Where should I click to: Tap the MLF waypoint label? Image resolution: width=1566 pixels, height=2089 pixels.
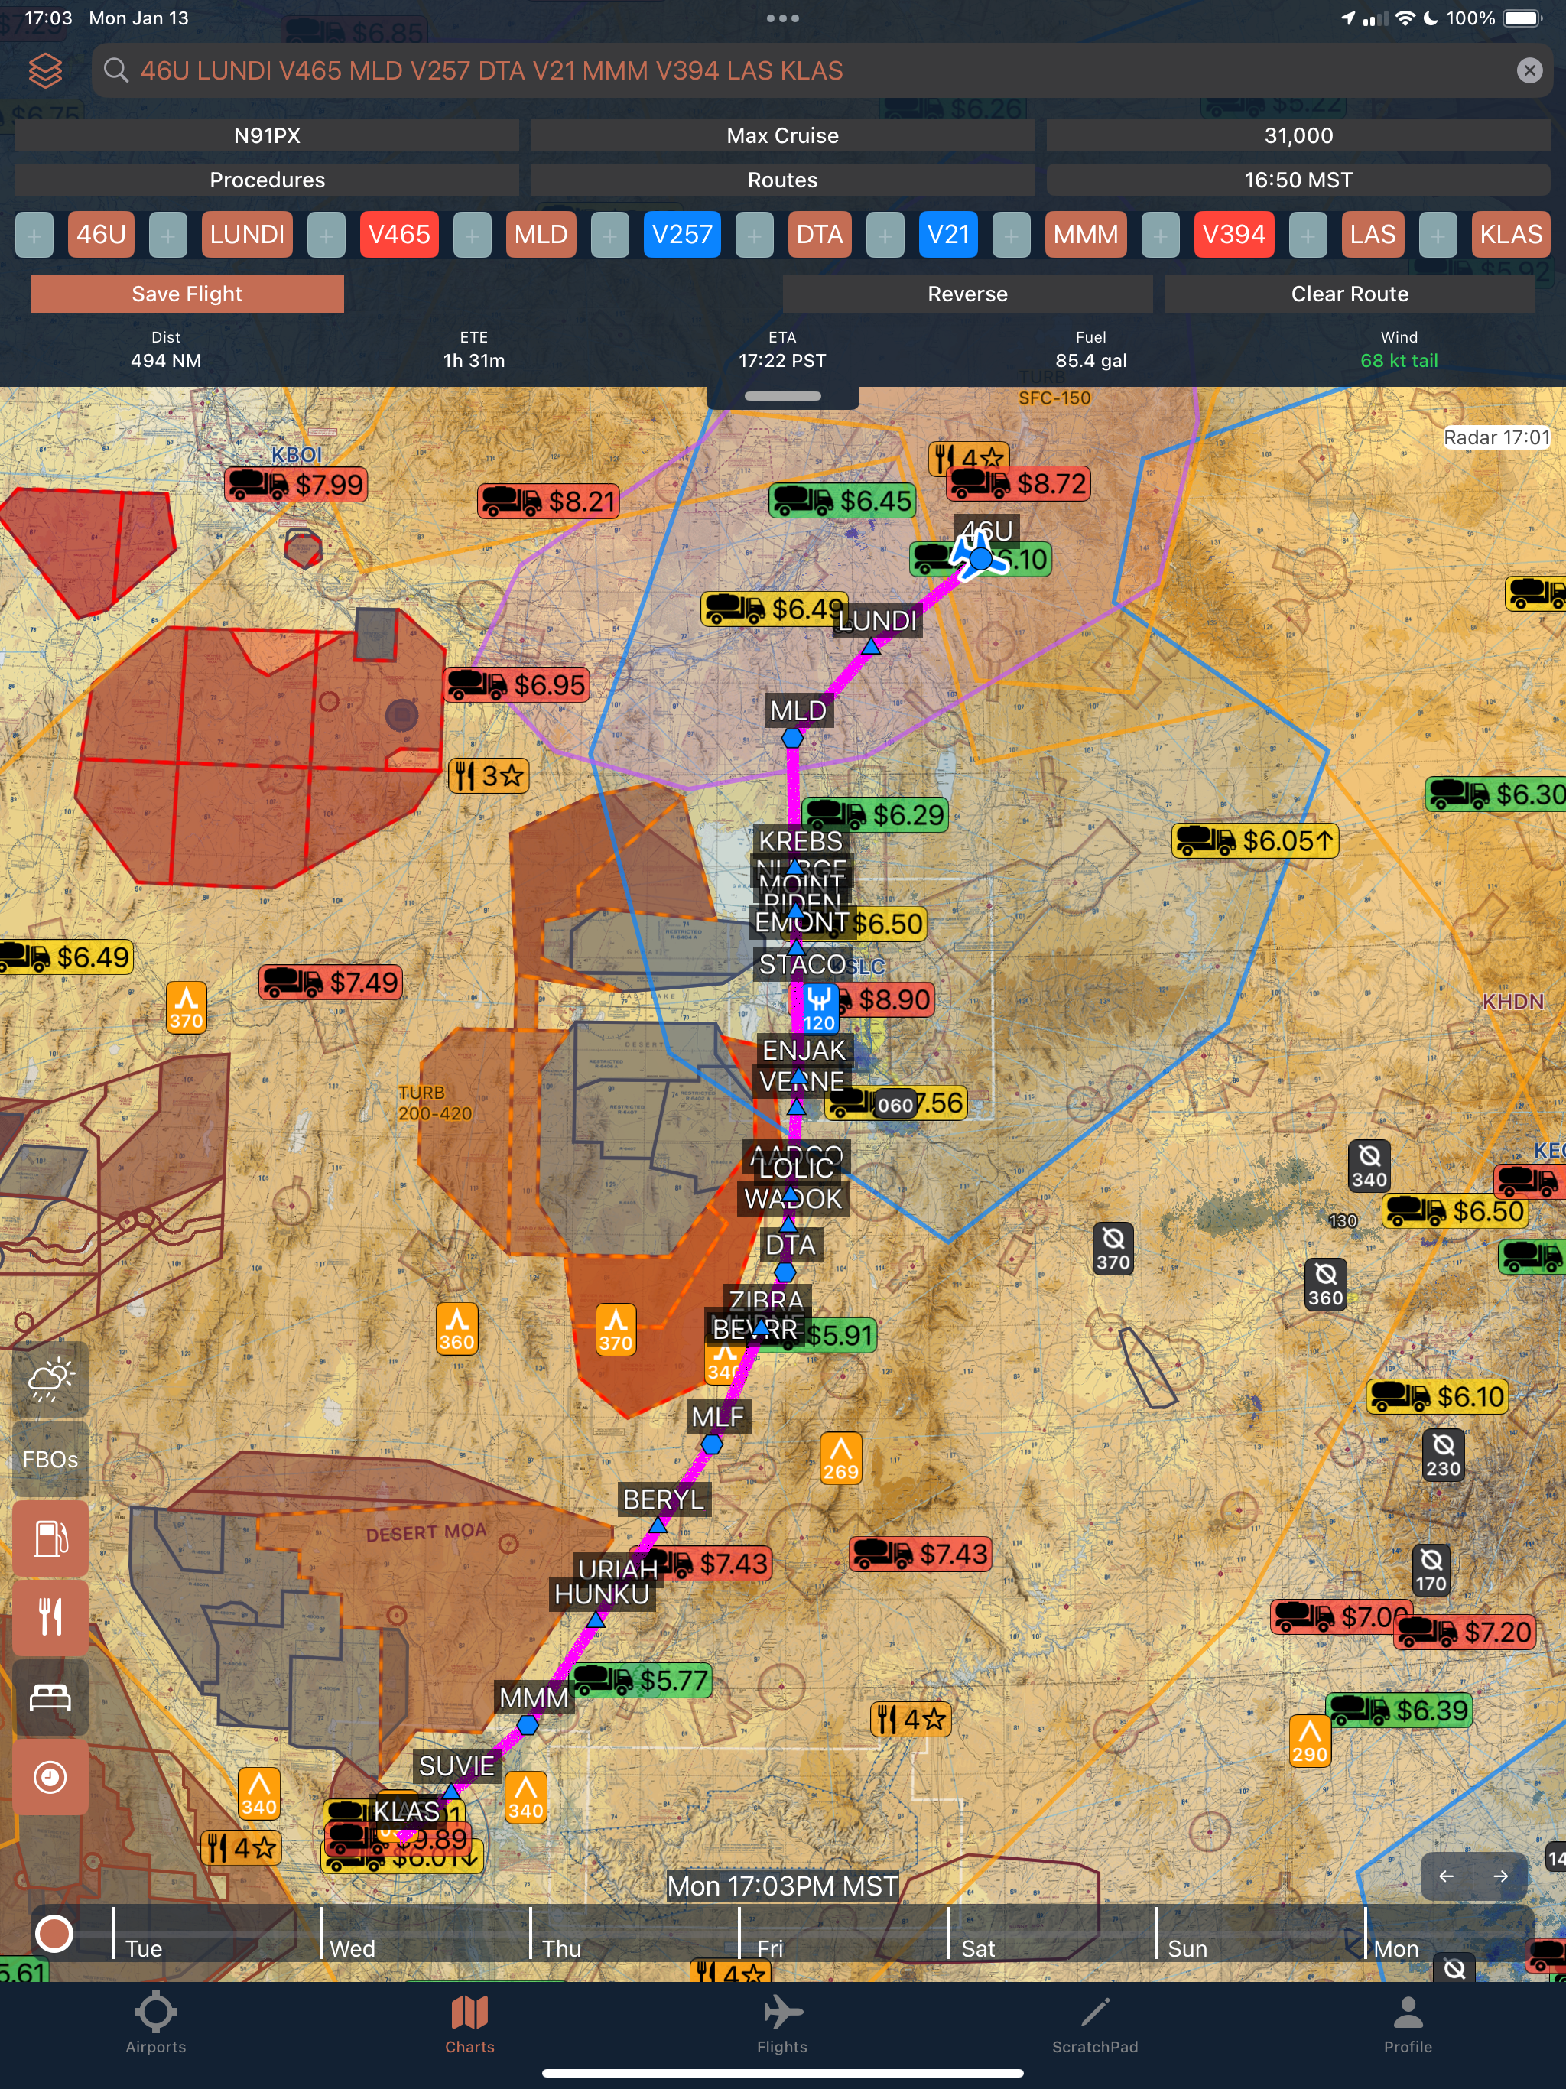click(x=717, y=1417)
